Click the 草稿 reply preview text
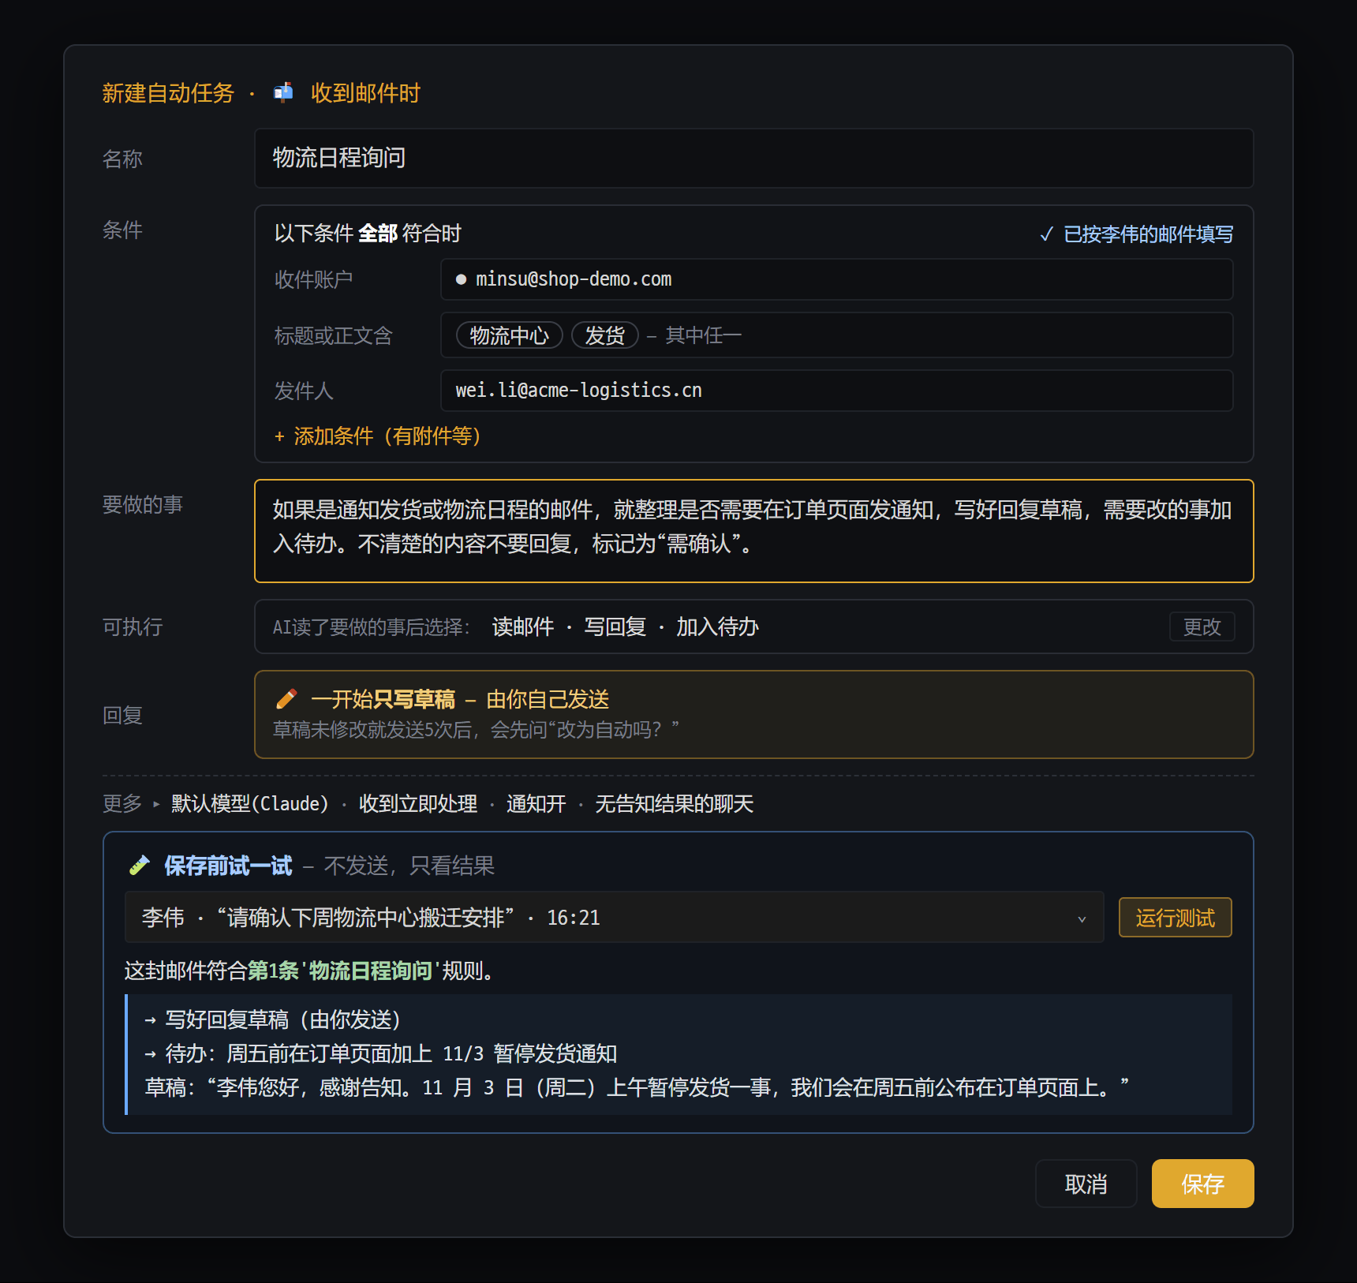 (x=637, y=1087)
